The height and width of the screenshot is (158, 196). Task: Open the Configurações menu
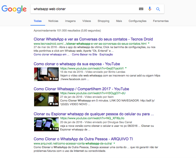(138, 21)
